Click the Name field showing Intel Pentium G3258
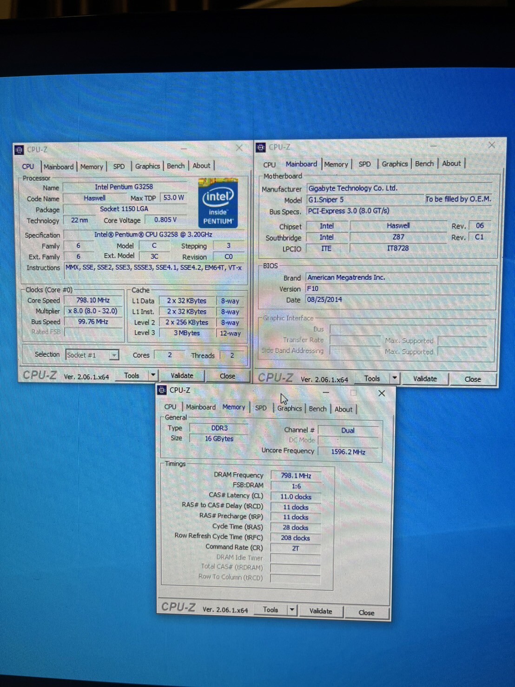 coord(124,187)
